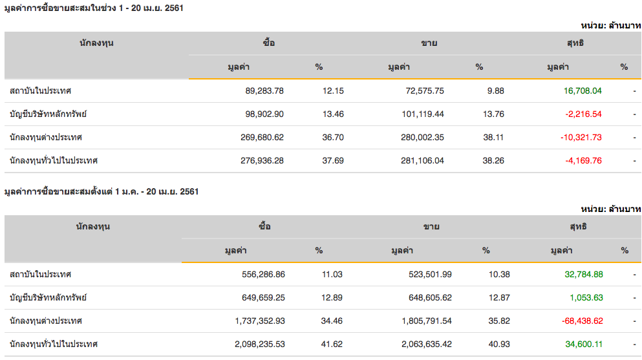This screenshot has height=360, width=642.
Task: Click the buy percentage 36.70
Action: (x=332, y=138)
